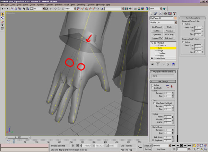Toggle the lightbulb next to Physique modifier

click(152, 43)
